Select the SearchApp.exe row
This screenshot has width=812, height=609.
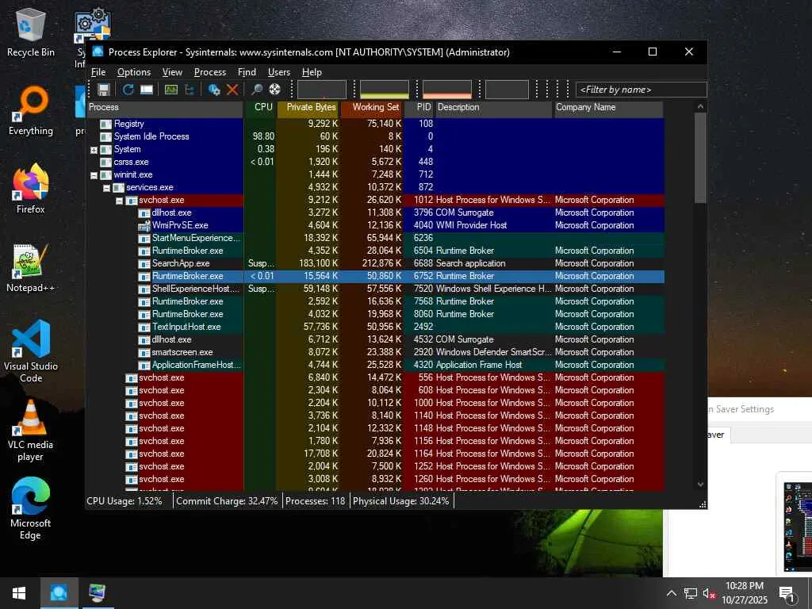point(375,263)
